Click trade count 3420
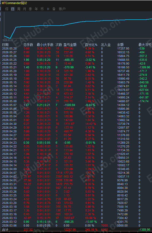 [59, 184]
